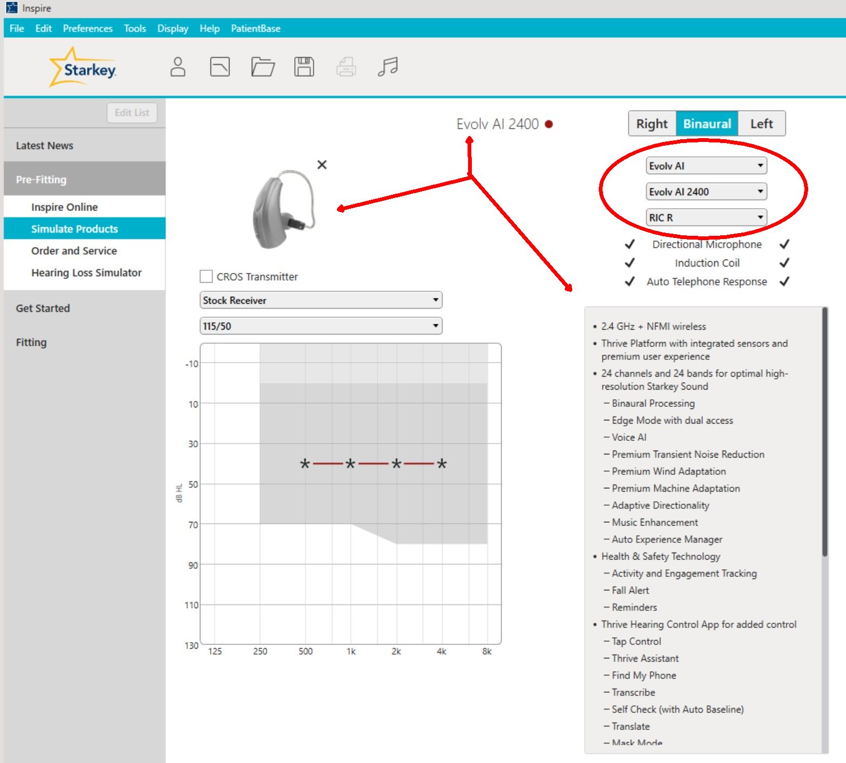
Task: Click the 'Music Enhancement' feature line
Action: tap(655, 522)
